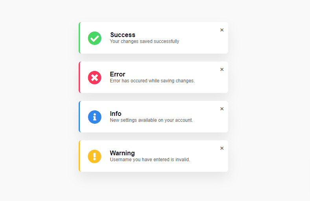Click the Error title
This screenshot has width=310, height=201.
pos(117,74)
